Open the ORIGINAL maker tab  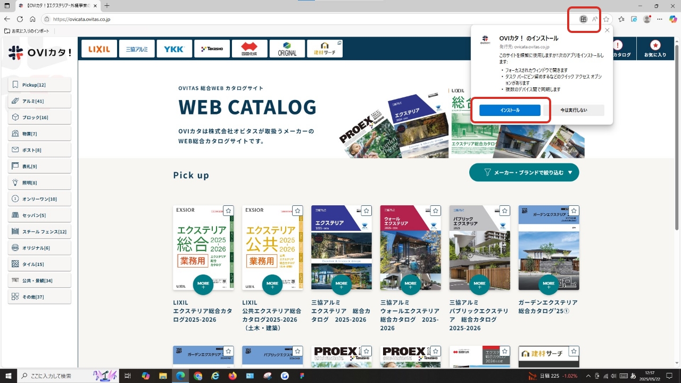tap(287, 49)
